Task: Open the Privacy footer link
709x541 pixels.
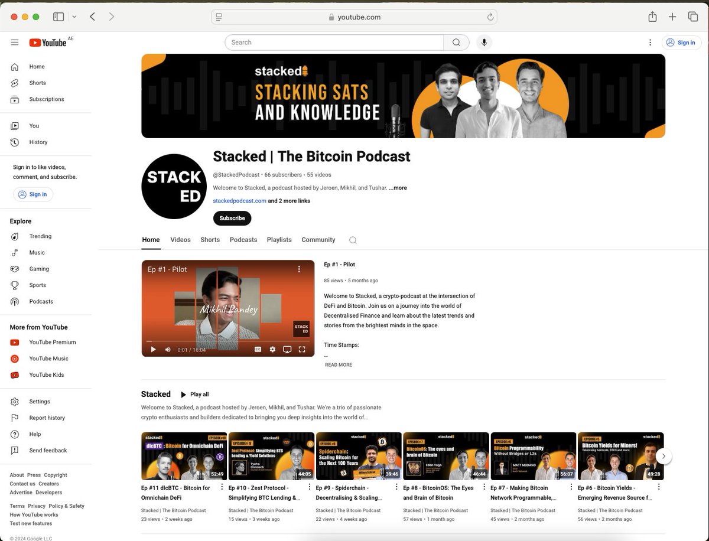Action: coord(36,506)
